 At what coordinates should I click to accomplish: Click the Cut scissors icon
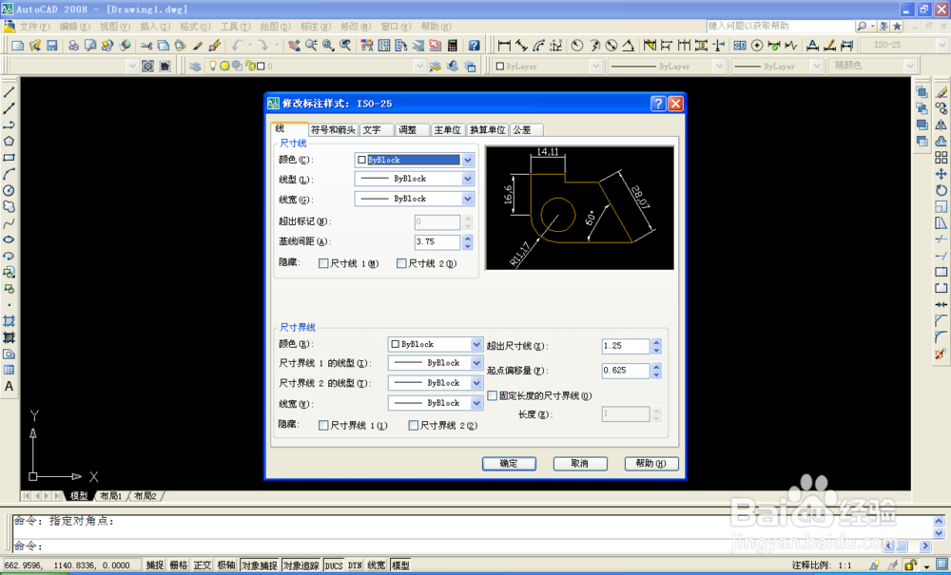(x=146, y=46)
